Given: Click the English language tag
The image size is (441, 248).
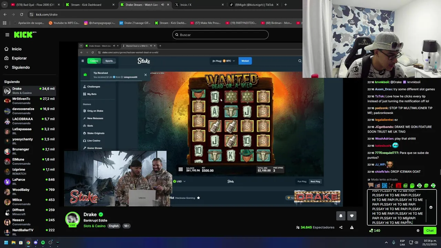Looking at the screenshot, I should 114,226.
